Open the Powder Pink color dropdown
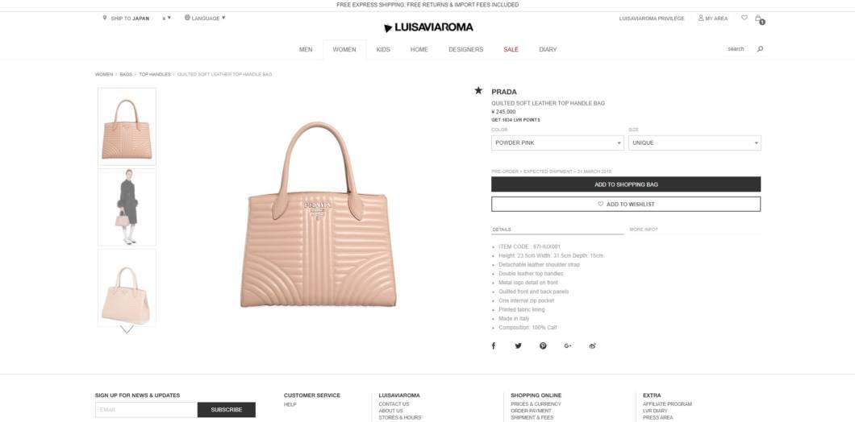 (557, 143)
